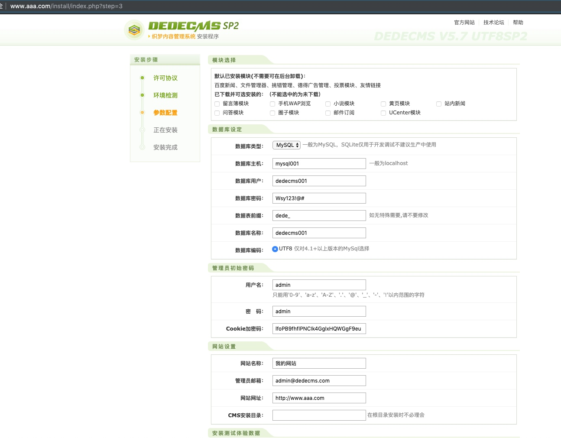Click the 模块选择 section heading

[224, 60]
